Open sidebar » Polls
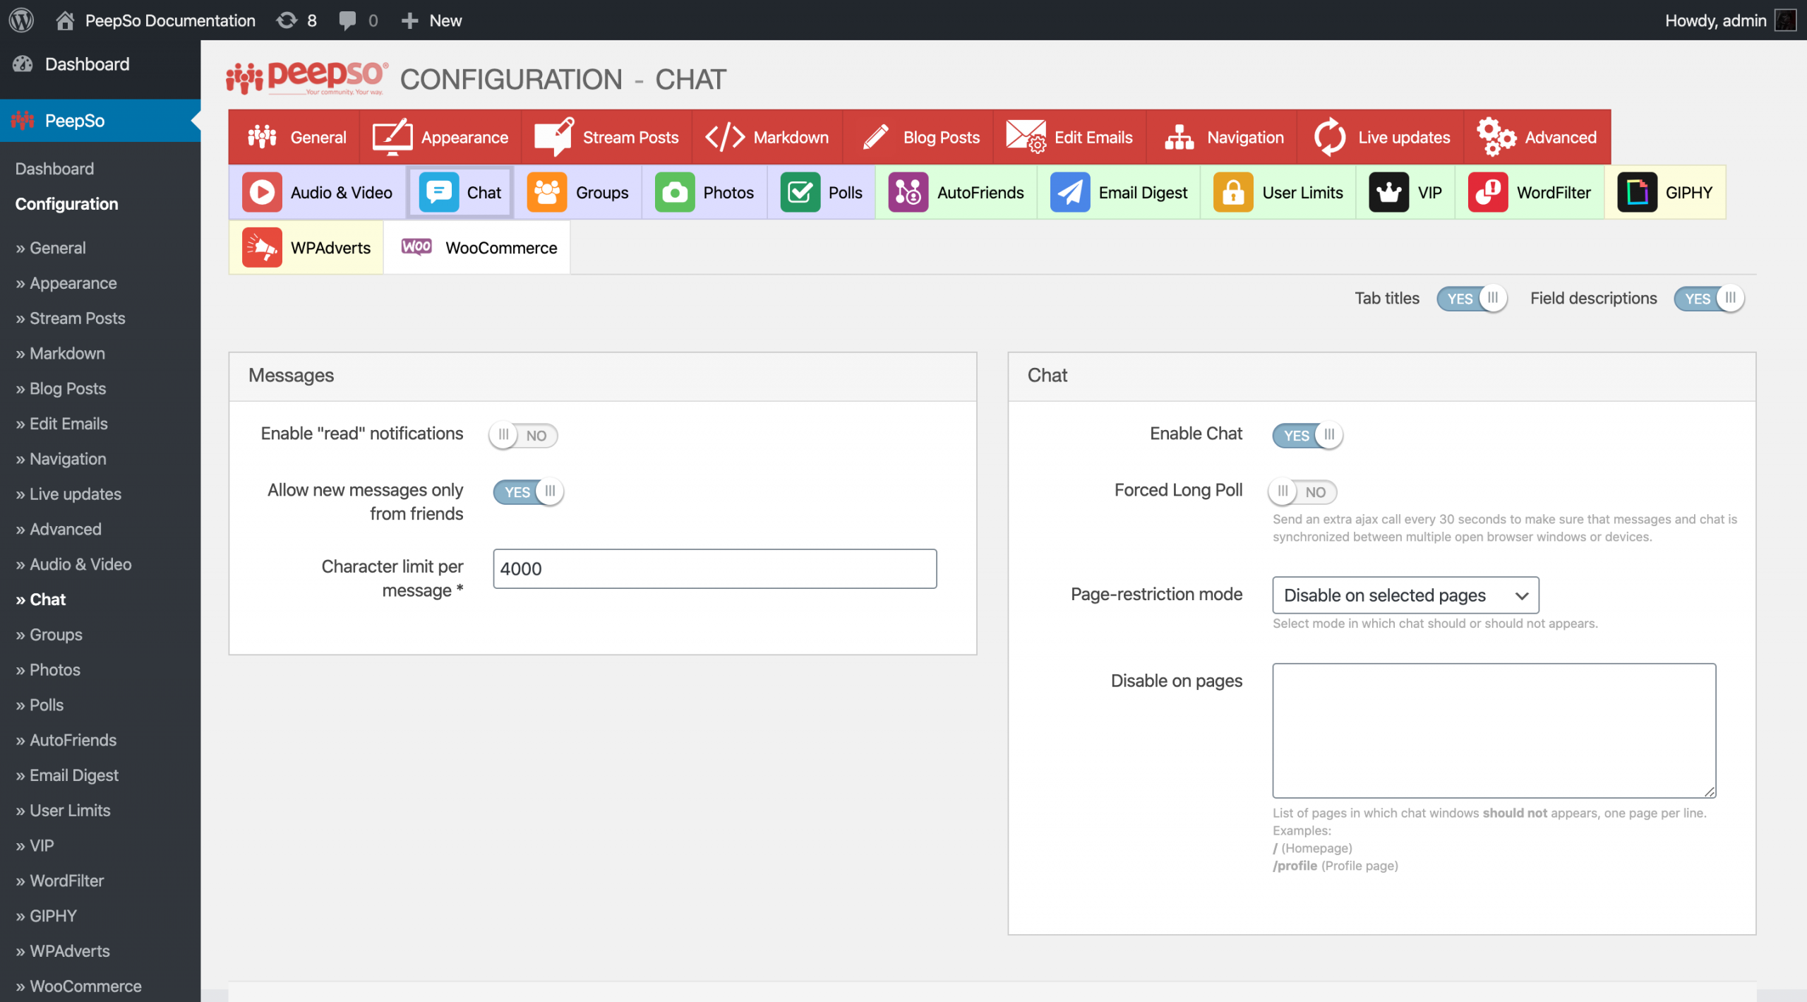This screenshot has width=1807, height=1002. 40,705
